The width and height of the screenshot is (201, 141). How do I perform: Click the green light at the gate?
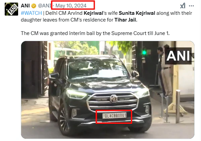coord(144,52)
